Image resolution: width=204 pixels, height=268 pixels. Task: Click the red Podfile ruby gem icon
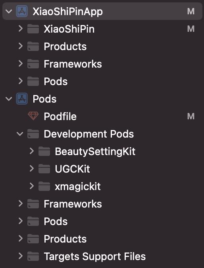(x=33, y=116)
